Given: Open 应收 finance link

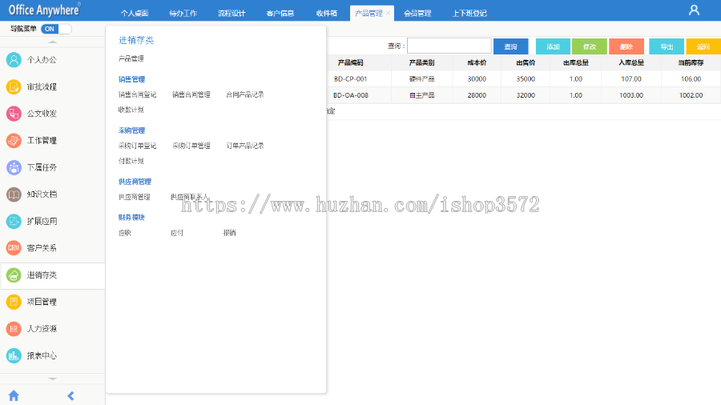Looking at the screenshot, I should click(125, 233).
